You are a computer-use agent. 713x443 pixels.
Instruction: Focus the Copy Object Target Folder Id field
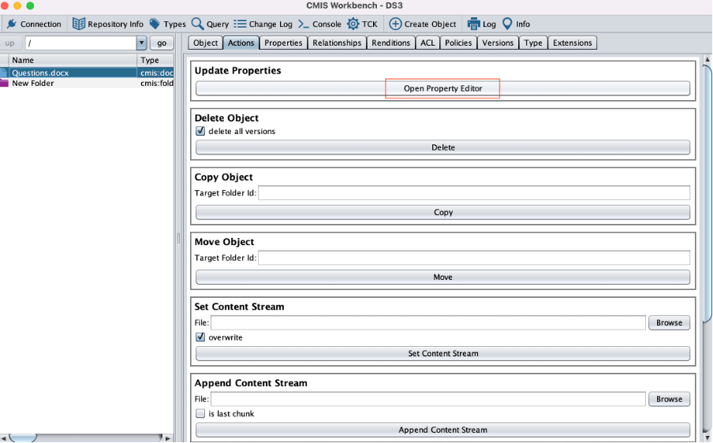[474, 192]
